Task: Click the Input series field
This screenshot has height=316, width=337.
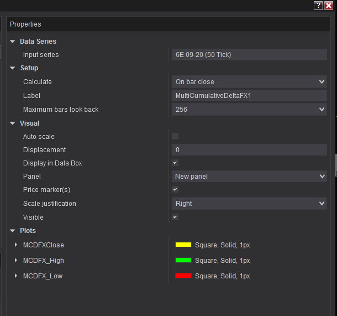Action: 249,55
